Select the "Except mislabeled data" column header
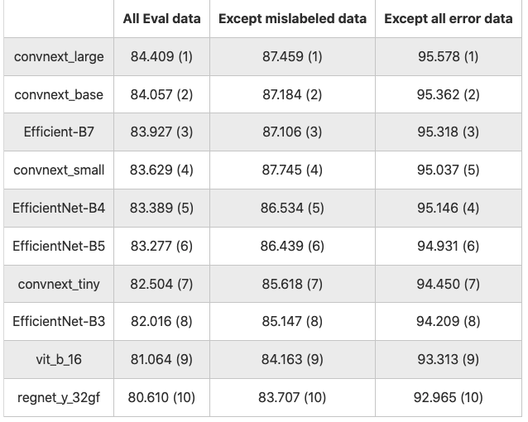The width and height of the screenshot is (528, 422). (x=291, y=18)
